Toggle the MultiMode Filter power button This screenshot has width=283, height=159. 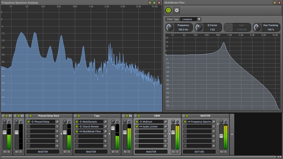[168, 10]
